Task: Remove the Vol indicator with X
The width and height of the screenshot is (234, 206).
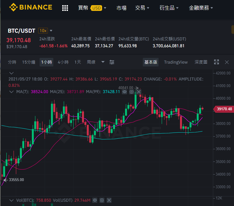Action: tap(109, 200)
